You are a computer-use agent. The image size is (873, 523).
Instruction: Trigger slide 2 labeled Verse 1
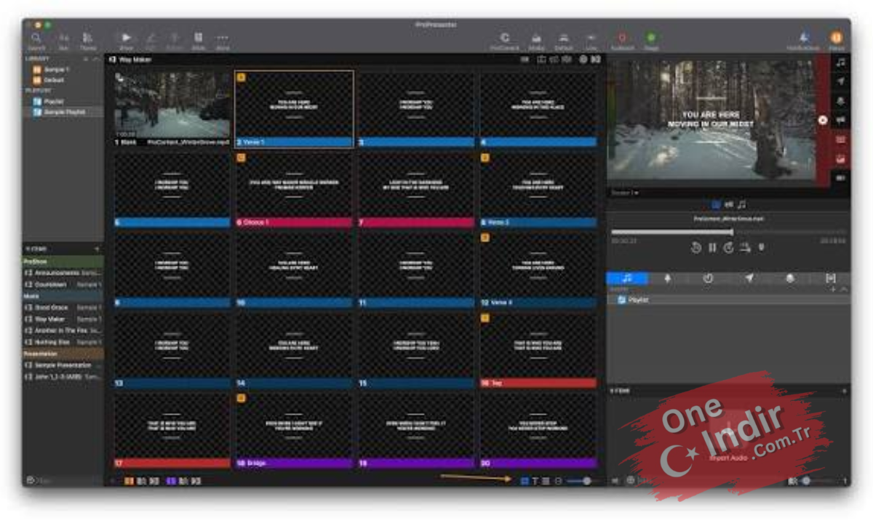coord(295,109)
